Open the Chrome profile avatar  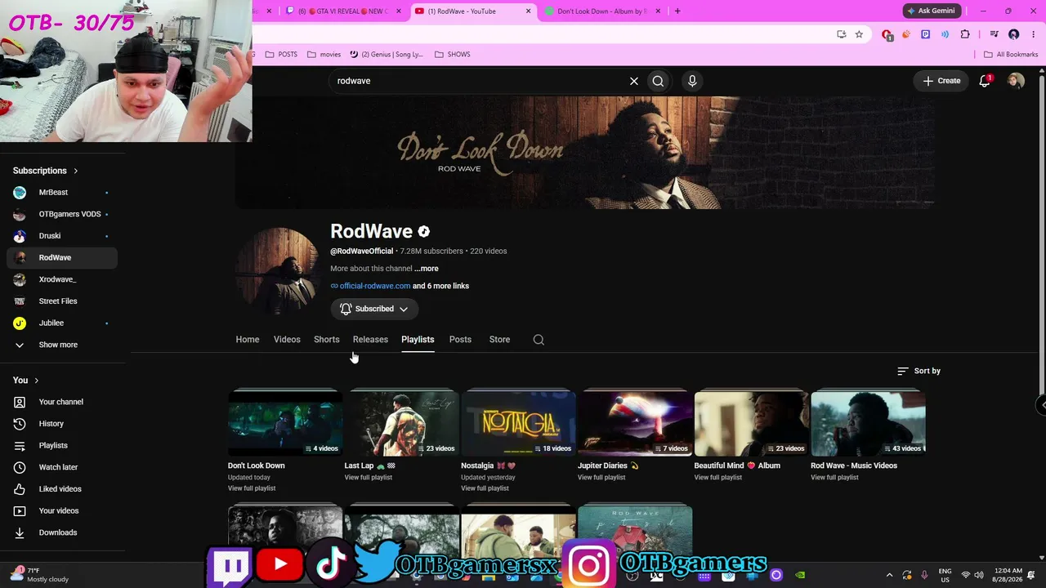1014,34
